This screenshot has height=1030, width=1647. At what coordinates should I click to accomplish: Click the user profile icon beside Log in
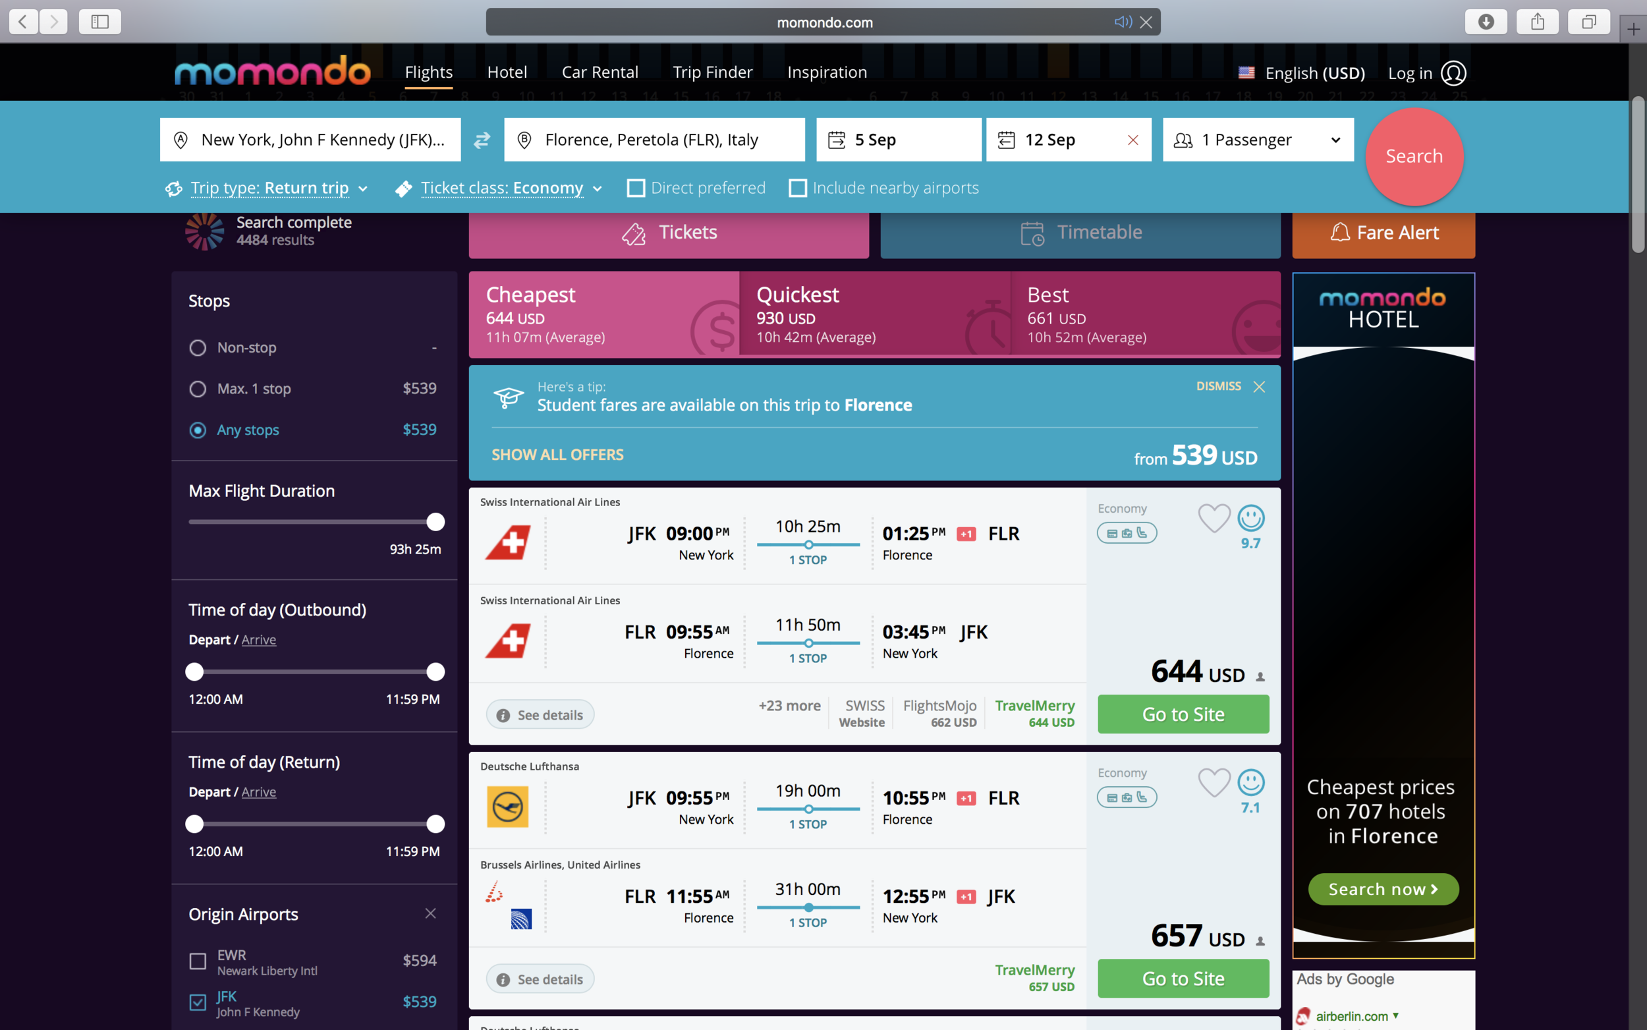click(x=1453, y=73)
